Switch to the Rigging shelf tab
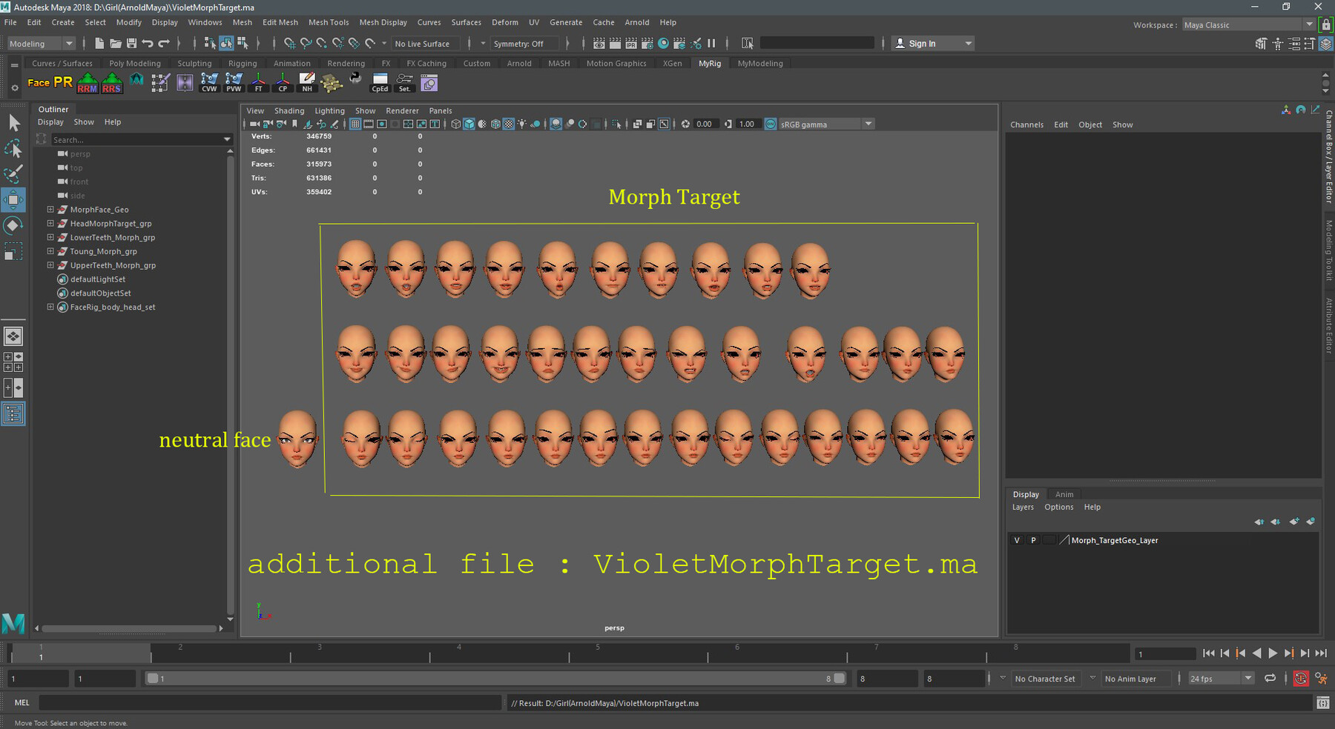 [x=243, y=64]
